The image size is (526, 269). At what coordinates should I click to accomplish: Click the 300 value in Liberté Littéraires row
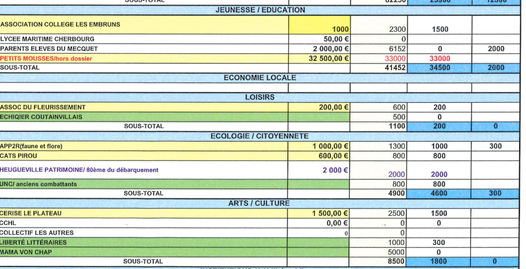coord(439,242)
